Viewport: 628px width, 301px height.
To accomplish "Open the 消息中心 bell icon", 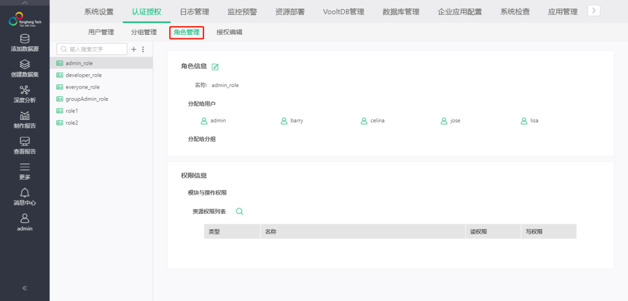I will pyautogui.click(x=25, y=193).
